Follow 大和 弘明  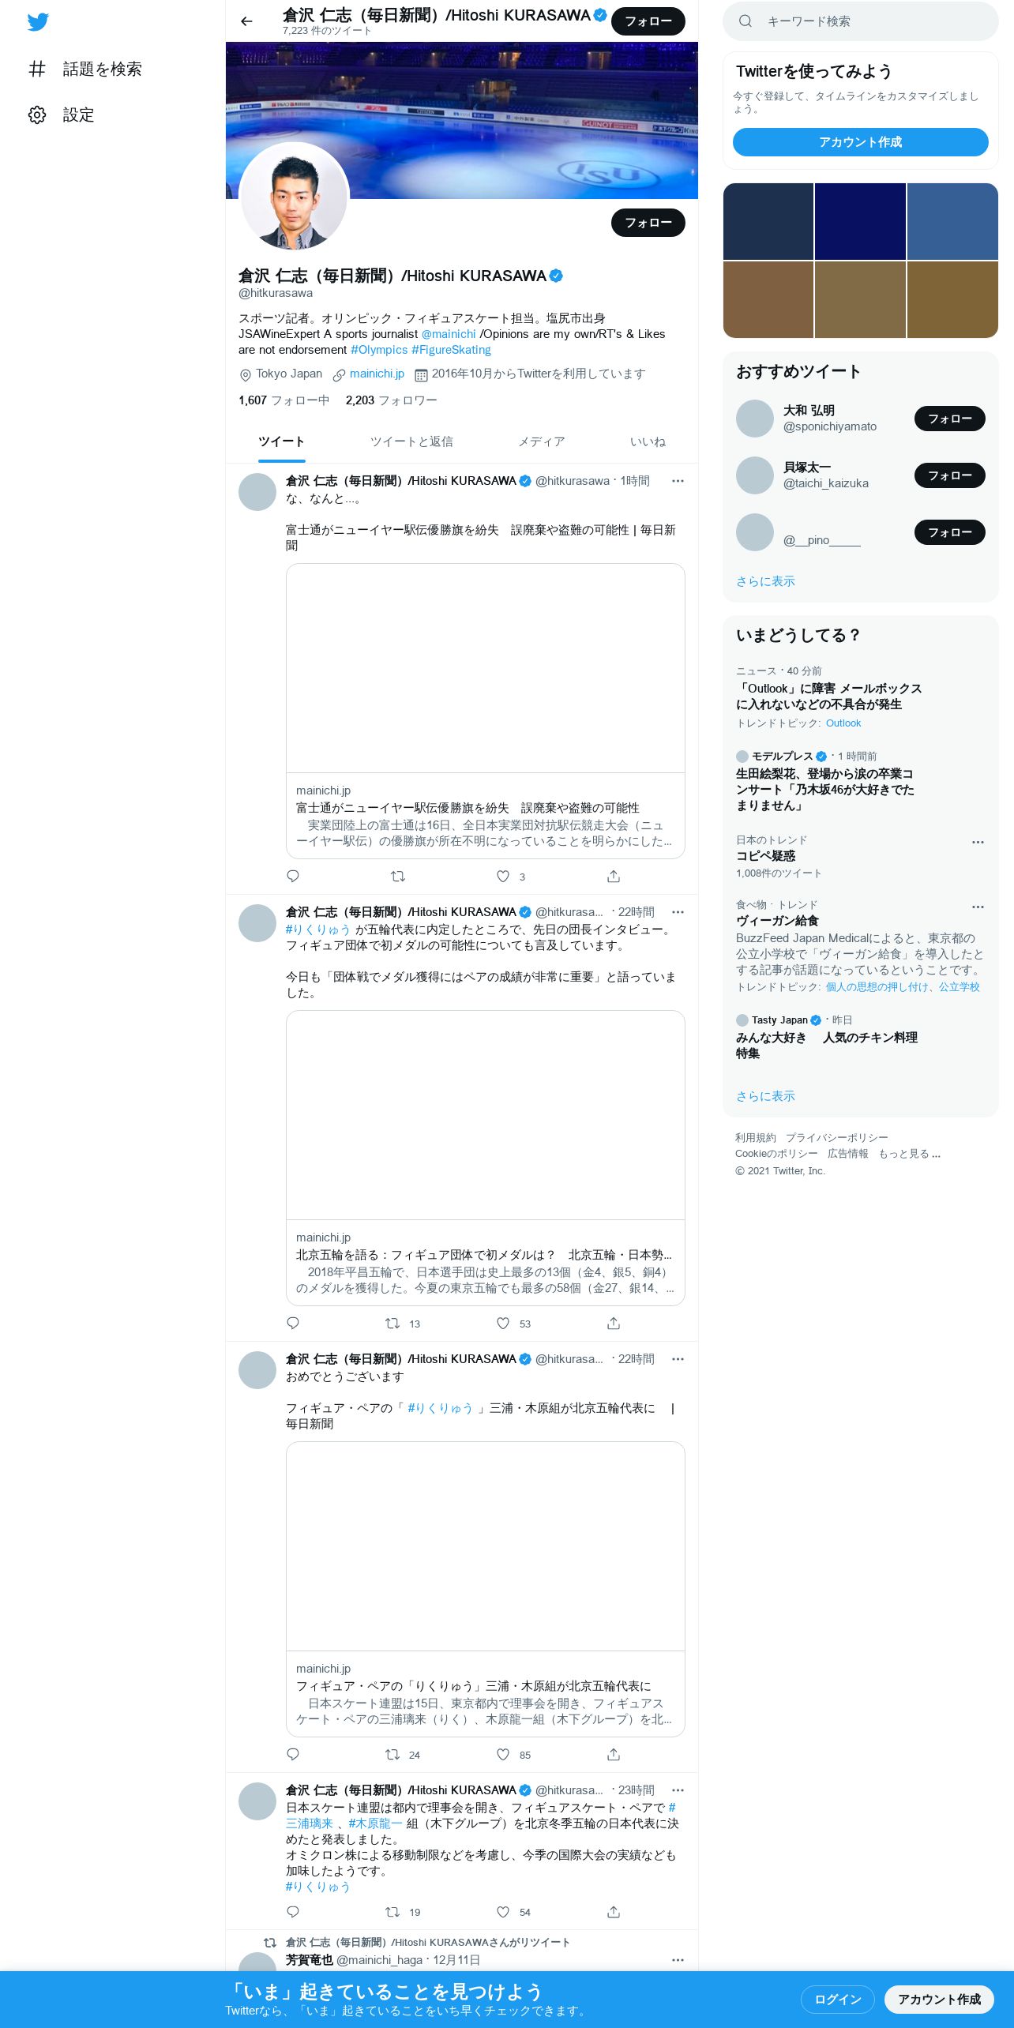pyautogui.click(x=950, y=419)
